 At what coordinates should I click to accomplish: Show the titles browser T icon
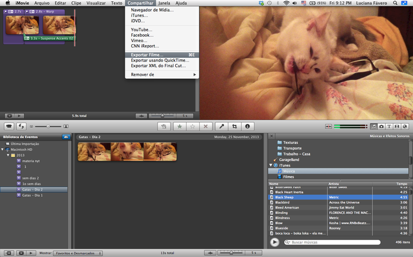pos(389,127)
